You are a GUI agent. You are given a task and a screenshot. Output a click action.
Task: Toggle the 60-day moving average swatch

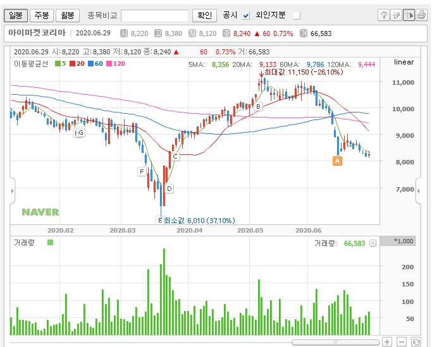coord(90,64)
